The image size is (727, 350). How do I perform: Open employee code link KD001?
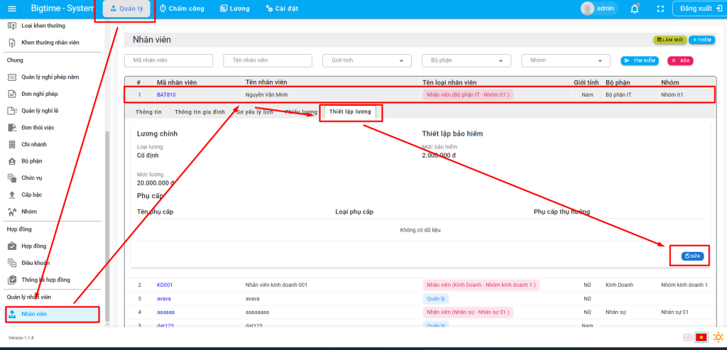165,285
